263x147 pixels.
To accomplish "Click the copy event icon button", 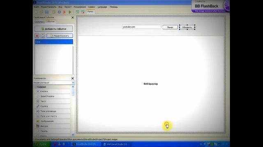I will pos(43,36).
